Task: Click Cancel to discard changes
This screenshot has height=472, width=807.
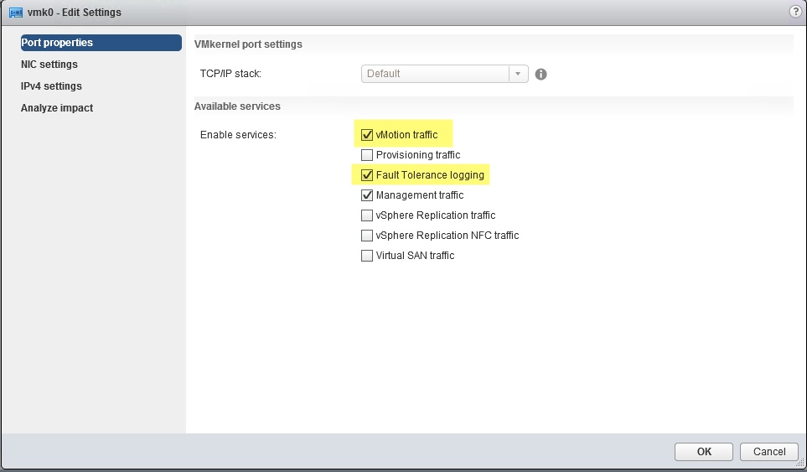Action: pyautogui.click(x=768, y=452)
